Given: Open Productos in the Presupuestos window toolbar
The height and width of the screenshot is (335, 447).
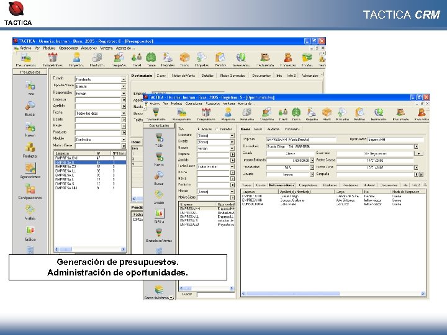Looking at the screenshot, I should point(97,60).
